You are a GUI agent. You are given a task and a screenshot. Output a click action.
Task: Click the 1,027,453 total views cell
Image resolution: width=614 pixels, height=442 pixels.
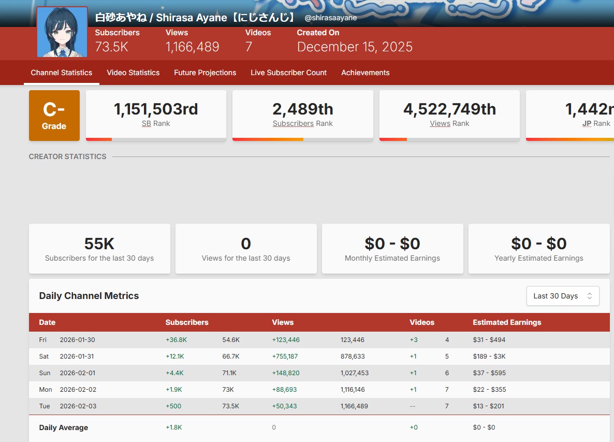[x=355, y=373]
